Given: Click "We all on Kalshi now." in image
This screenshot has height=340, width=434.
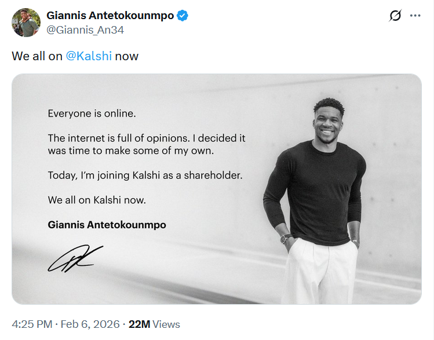Looking at the screenshot, I should click(97, 200).
